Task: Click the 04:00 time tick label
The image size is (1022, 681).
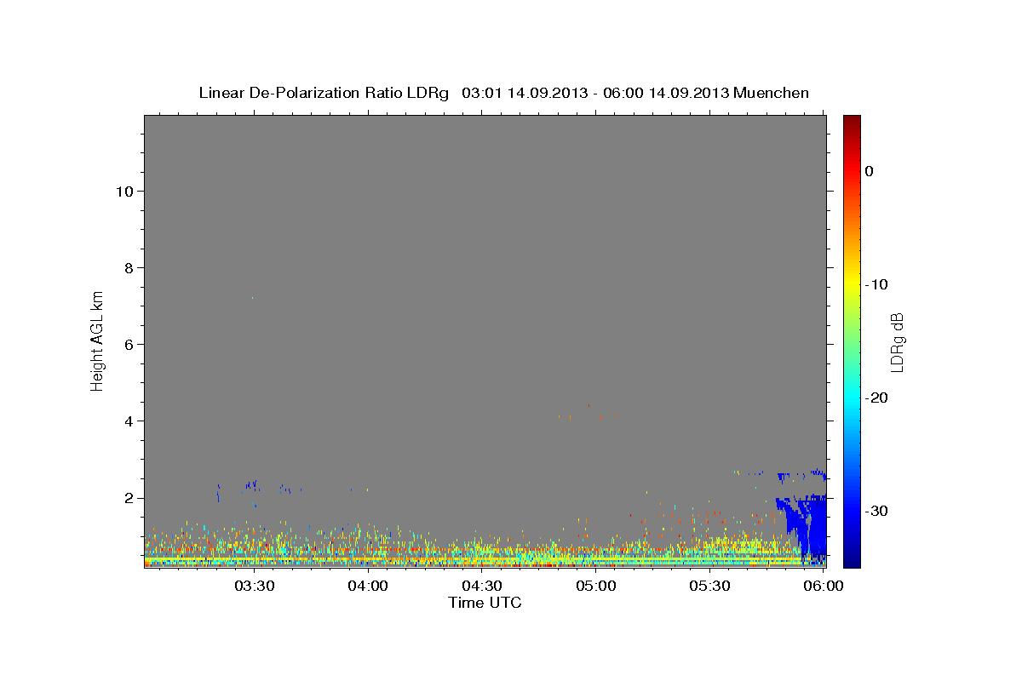Action: [369, 586]
